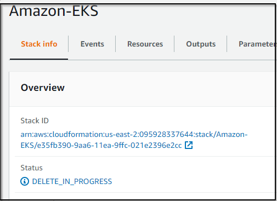Screen dimensions: 277x201
Task: Click the DELETE_IN_PROGRESS status text
Action: point(72,181)
